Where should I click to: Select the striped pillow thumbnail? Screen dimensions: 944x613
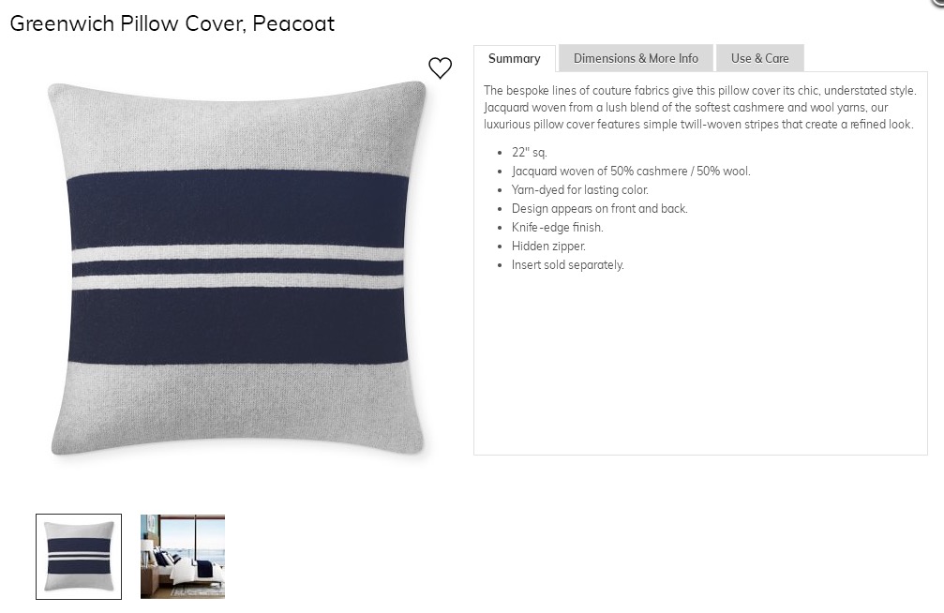coord(79,557)
